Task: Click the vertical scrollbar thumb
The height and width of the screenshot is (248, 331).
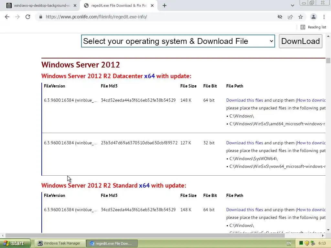Action: coord(328,60)
